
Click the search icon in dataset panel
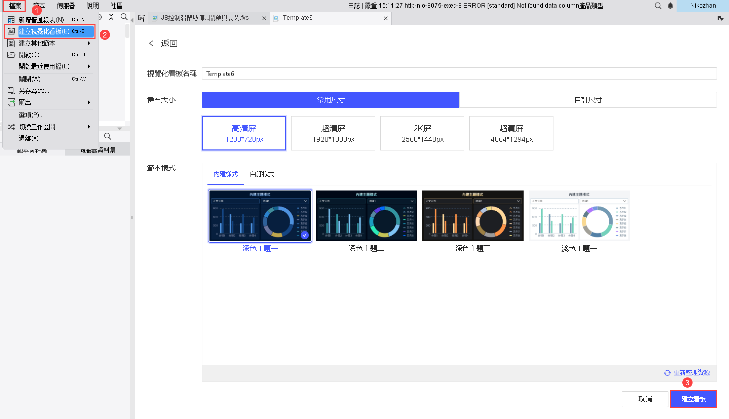point(107,136)
